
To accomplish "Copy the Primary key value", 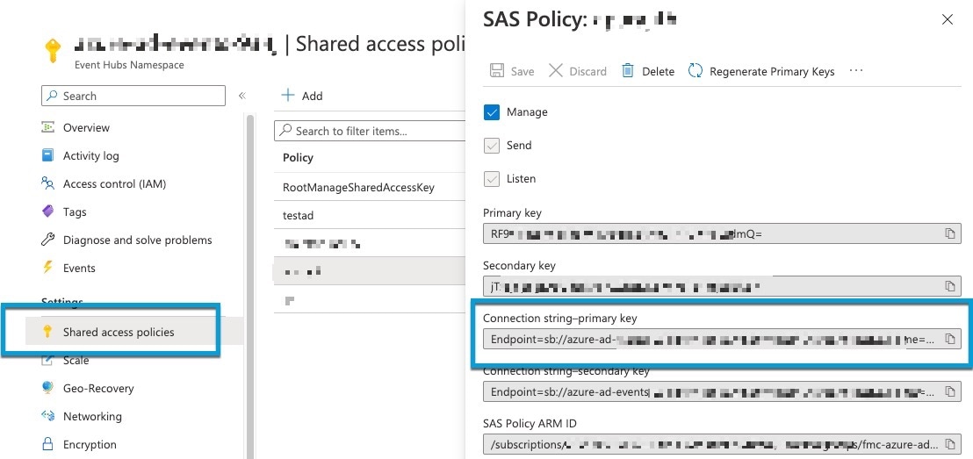I will [949, 233].
